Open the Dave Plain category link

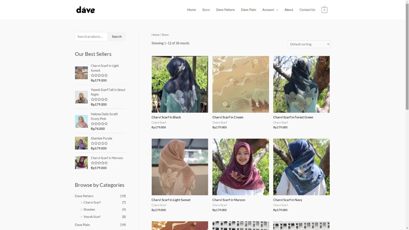pyautogui.click(x=82, y=225)
